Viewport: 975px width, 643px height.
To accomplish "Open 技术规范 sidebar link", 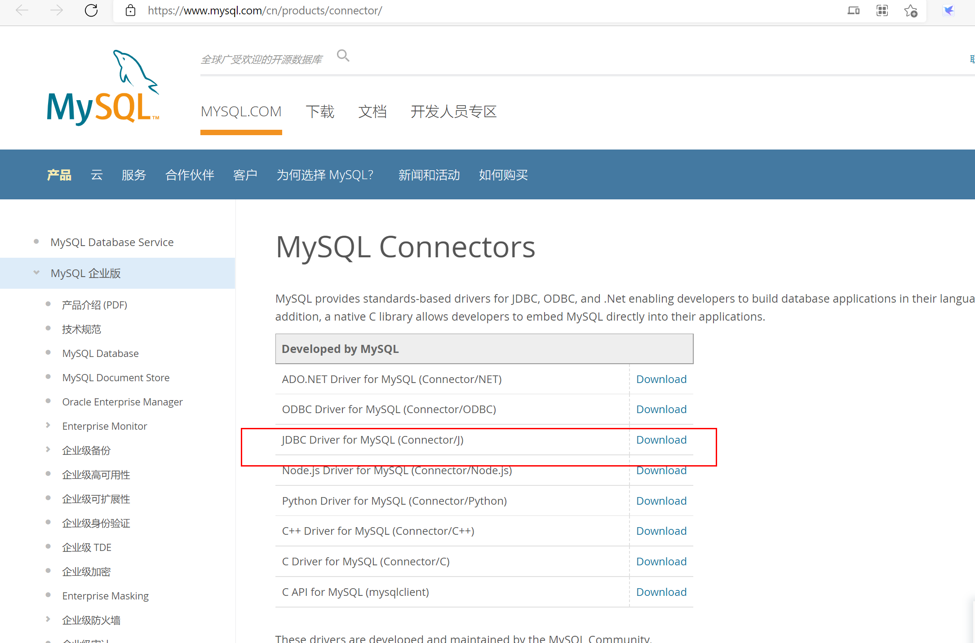I will [81, 329].
